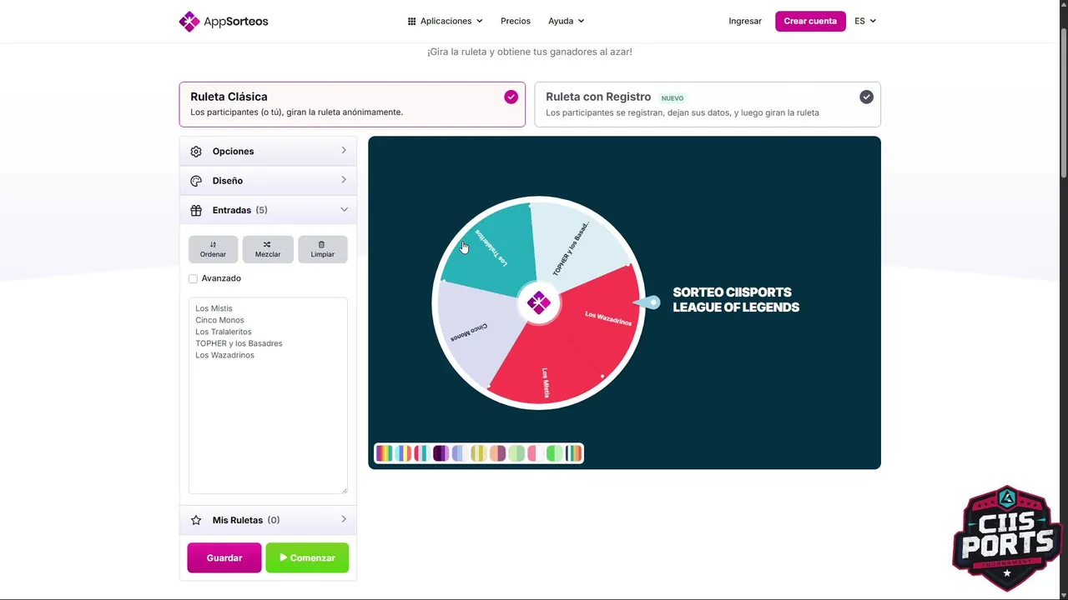Image resolution: width=1068 pixels, height=600 pixels.
Task: Open the Ayuda dropdown menu
Action: [567, 21]
